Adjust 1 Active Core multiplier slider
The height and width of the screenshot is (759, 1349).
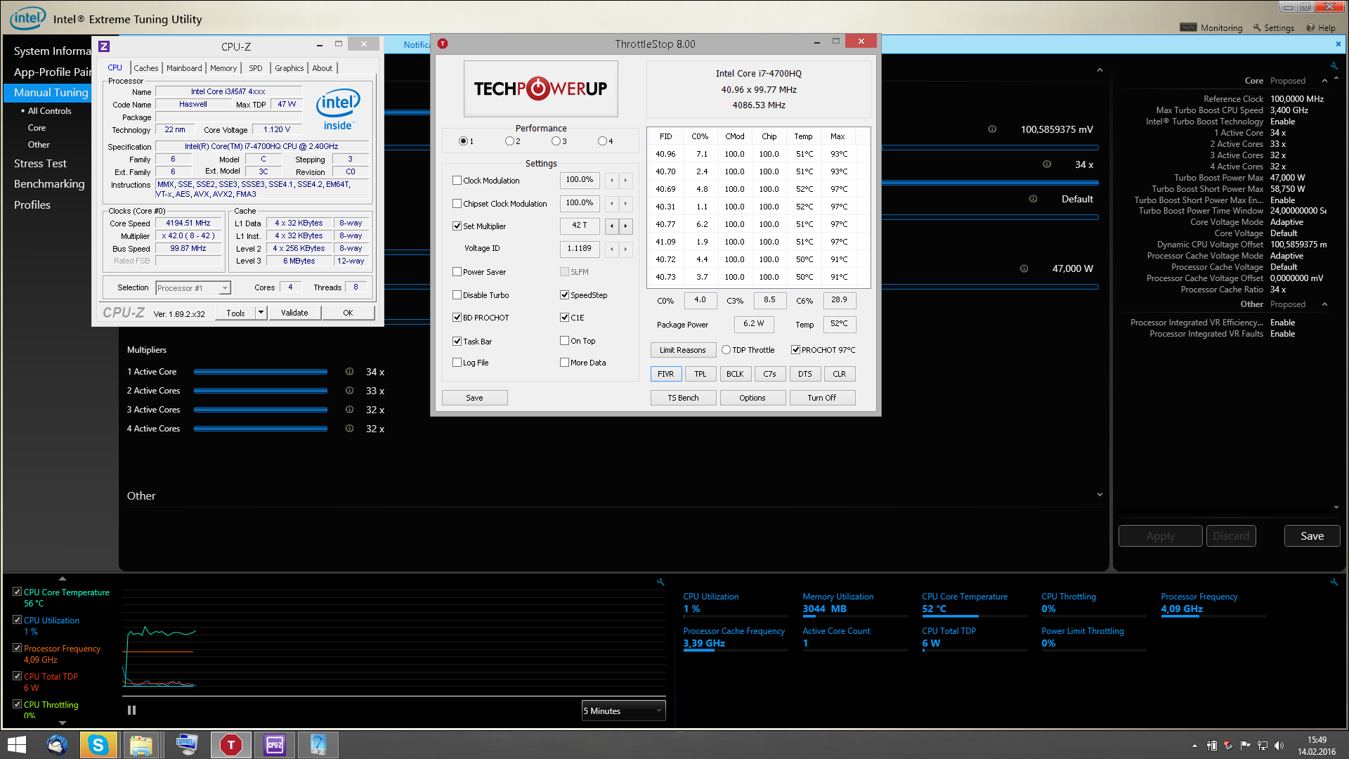pos(261,372)
